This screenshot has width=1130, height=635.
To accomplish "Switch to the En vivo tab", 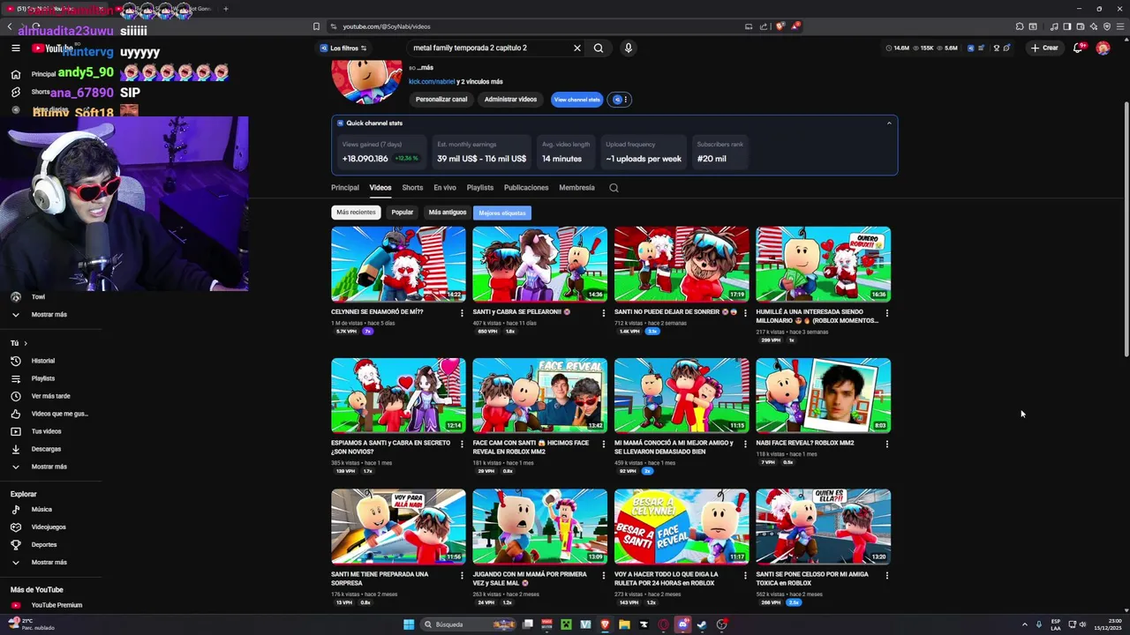I will (445, 188).
